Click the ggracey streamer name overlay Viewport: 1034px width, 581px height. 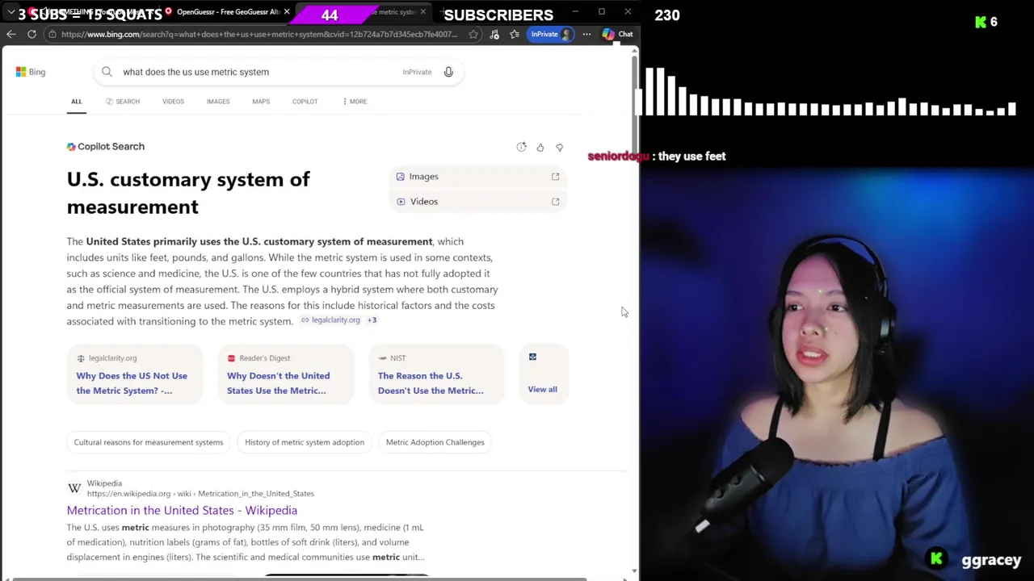pyautogui.click(x=991, y=560)
